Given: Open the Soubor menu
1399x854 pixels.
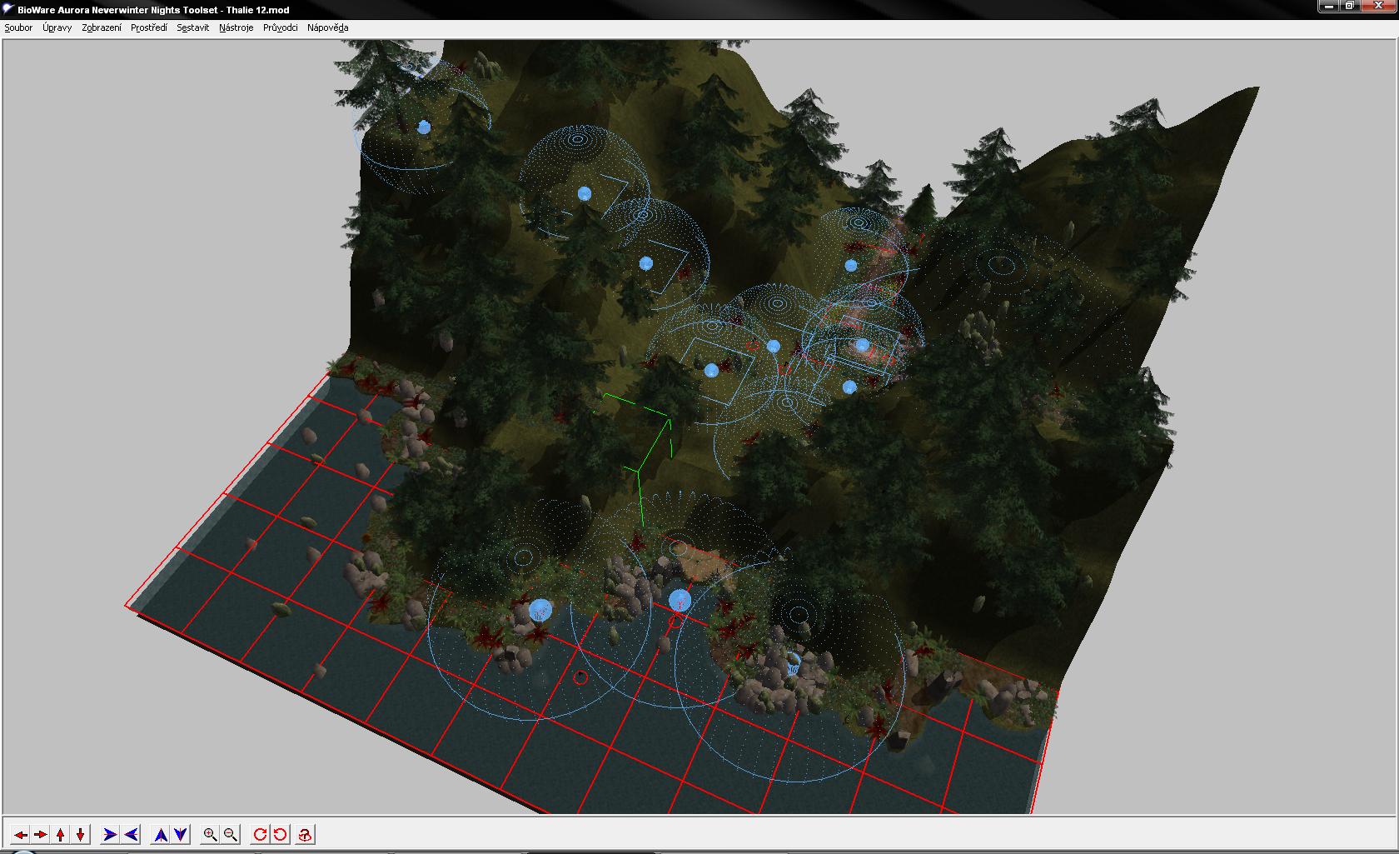Looking at the screenshot, I should click(x=18, y=27).
